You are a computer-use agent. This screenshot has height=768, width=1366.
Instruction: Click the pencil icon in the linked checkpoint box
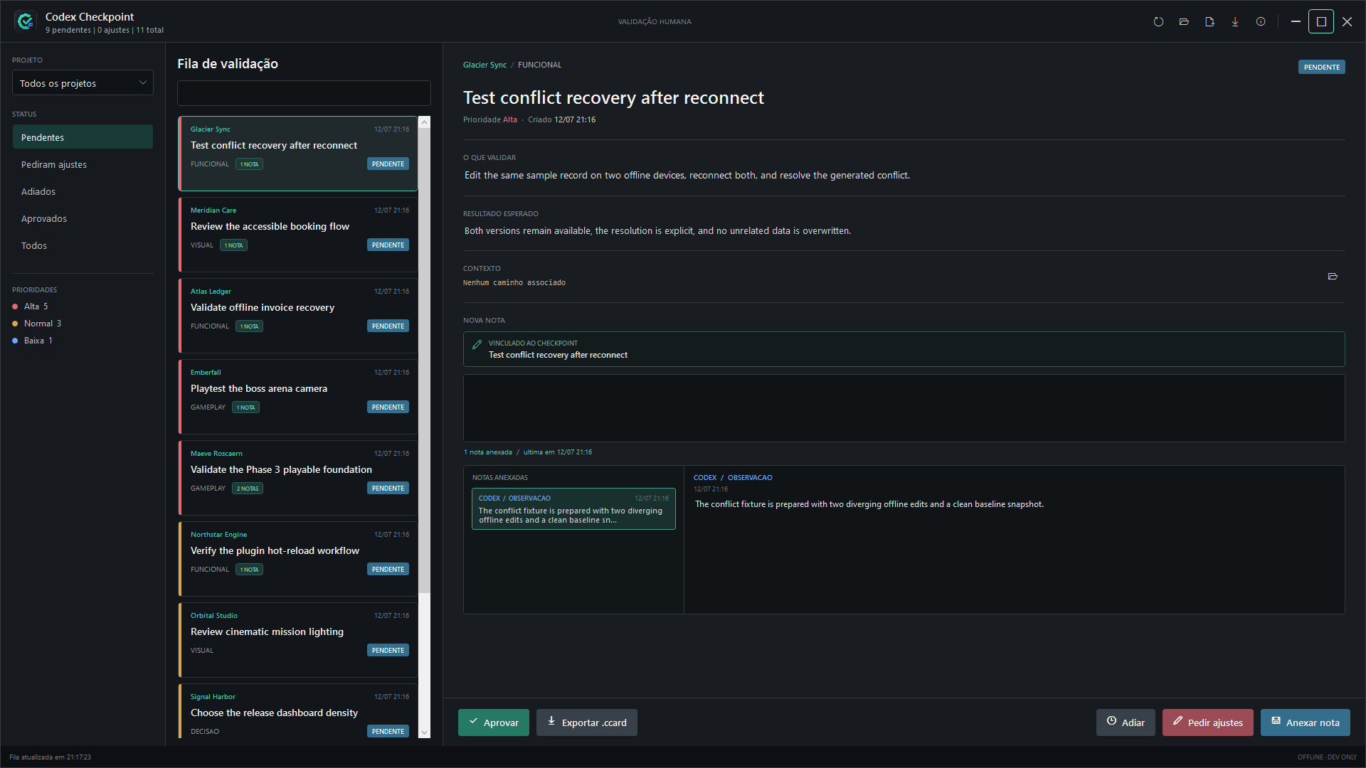tap(477, 344)
